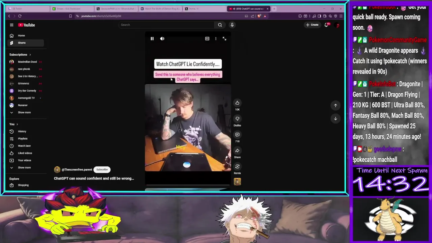Viewport: 432px width, 243px height.
Task: Pause the Short video
Action: tap(152, 39)
